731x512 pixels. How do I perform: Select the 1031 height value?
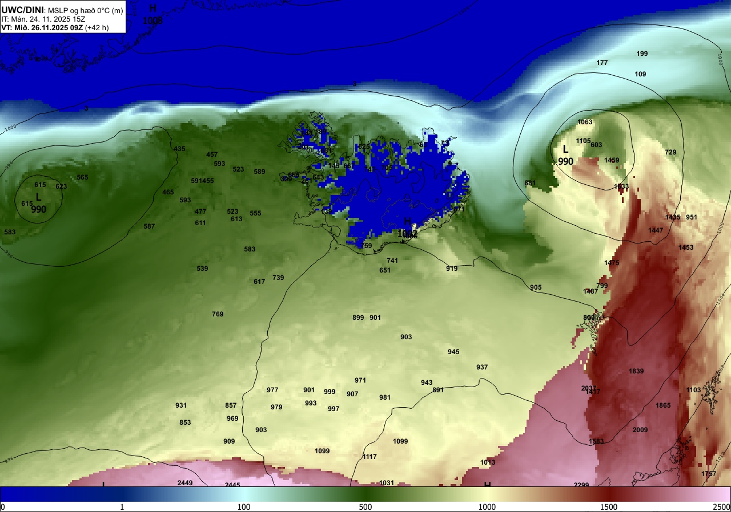[387, 483]
